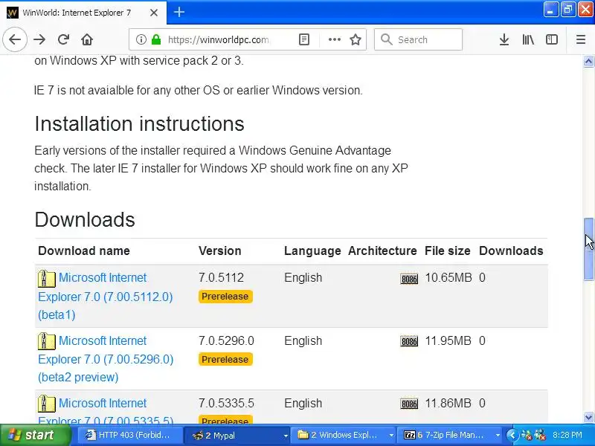Click the 7.0.5296.0 version cell
This screenshot has height=446, width=595.
(x=226, y=340)
